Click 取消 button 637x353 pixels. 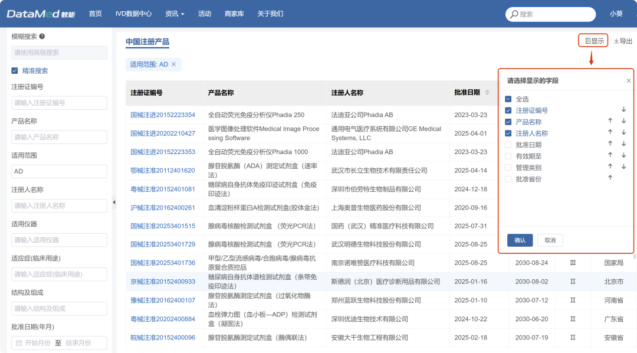click(550, 240)
